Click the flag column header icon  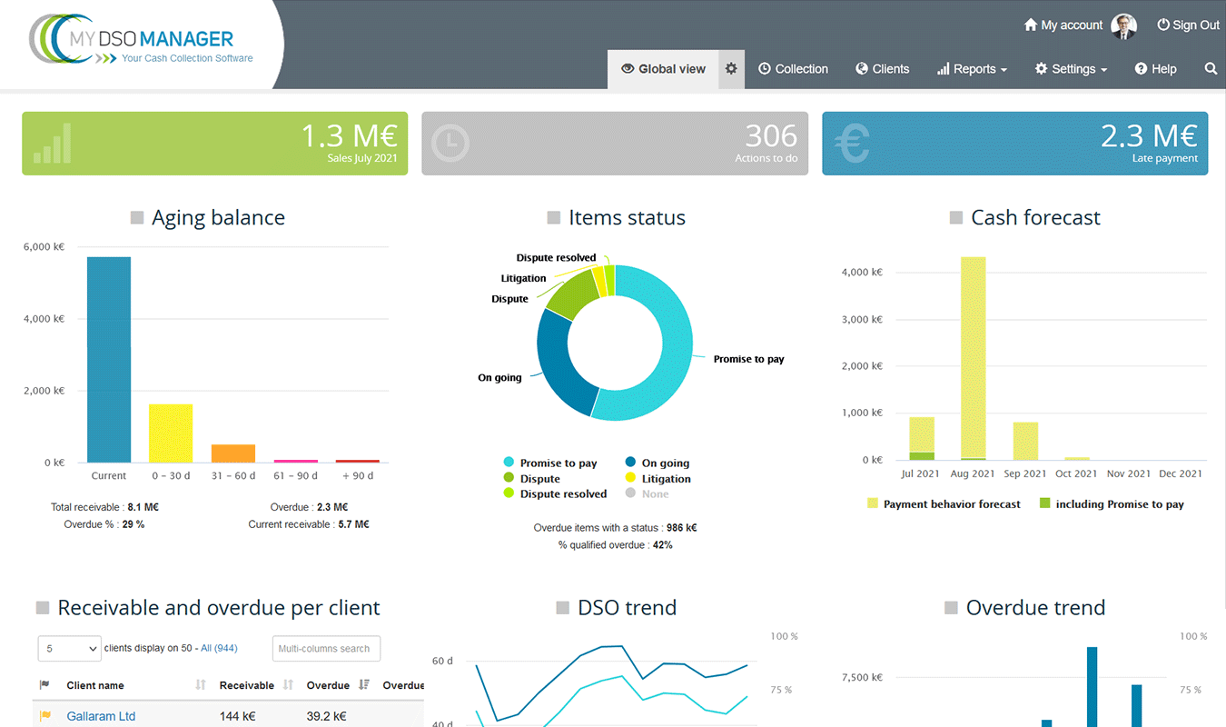tap(44, 685)
